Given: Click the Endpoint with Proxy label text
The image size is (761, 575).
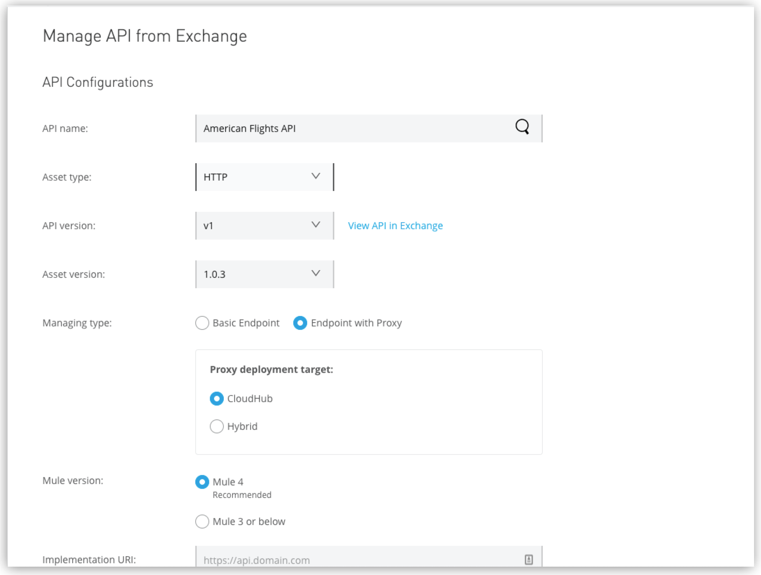Looking at the screenshot, I should (356, 323).
